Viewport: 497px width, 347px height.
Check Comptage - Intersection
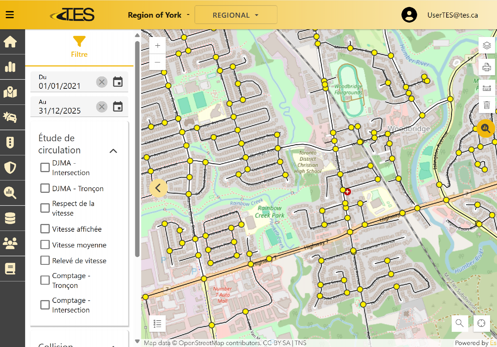45,305
